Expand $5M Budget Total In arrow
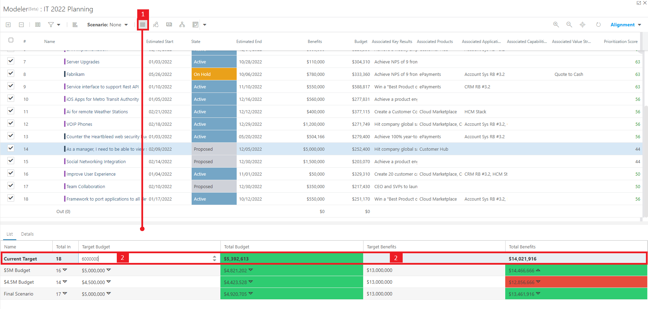The image size is (648, 309). pyautogui.click(x=65, y=270)
